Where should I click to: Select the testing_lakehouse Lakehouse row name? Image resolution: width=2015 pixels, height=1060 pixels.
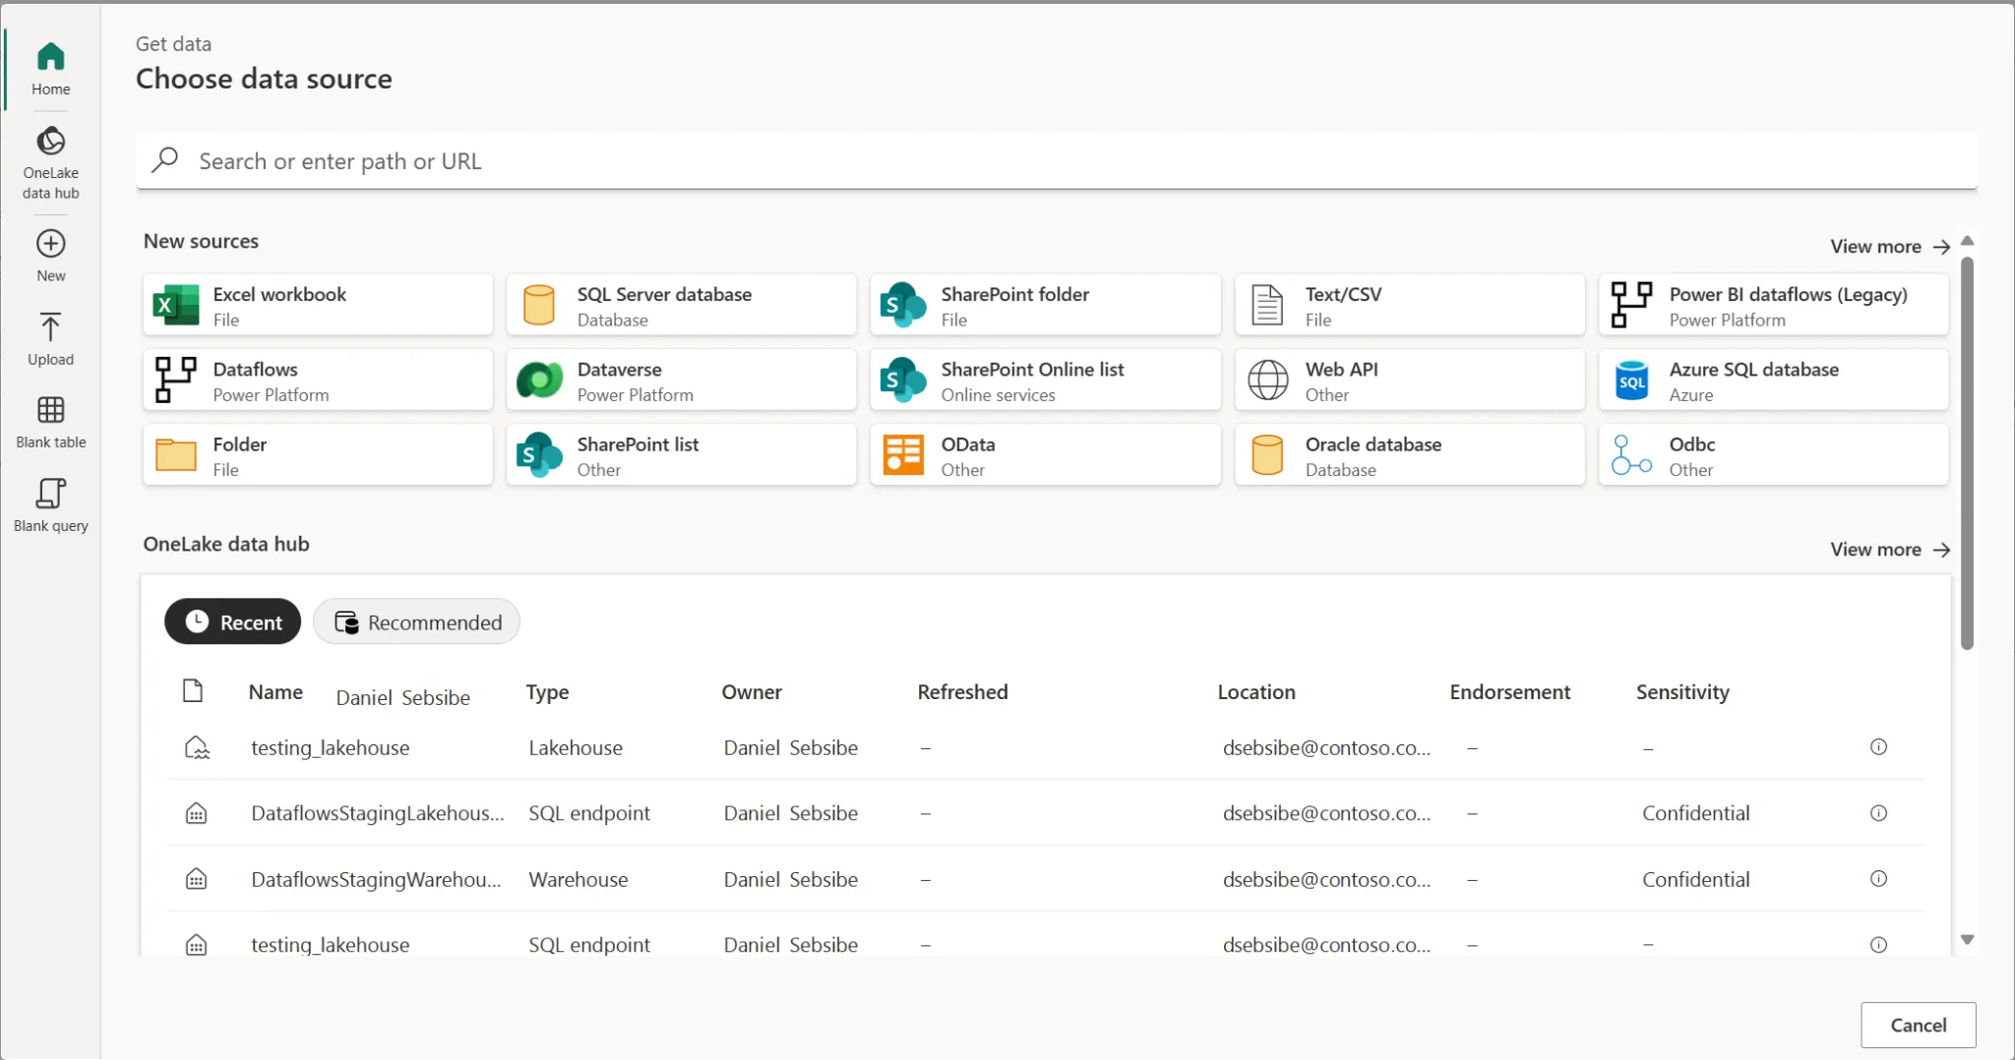(330, 748)
